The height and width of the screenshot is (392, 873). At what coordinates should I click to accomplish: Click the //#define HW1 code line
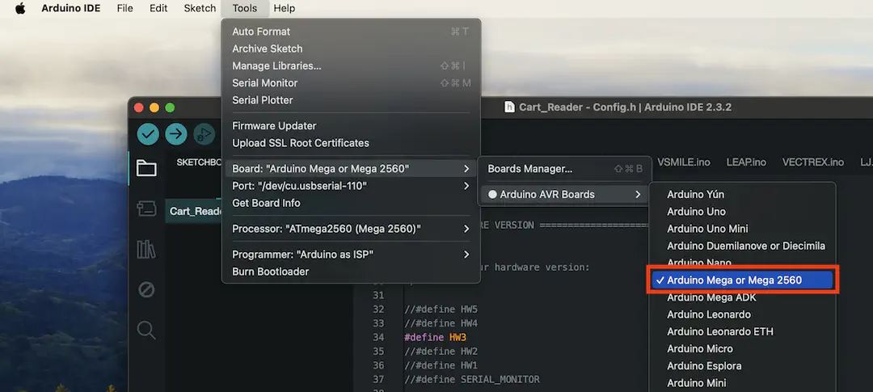click(x=441, y=365)
